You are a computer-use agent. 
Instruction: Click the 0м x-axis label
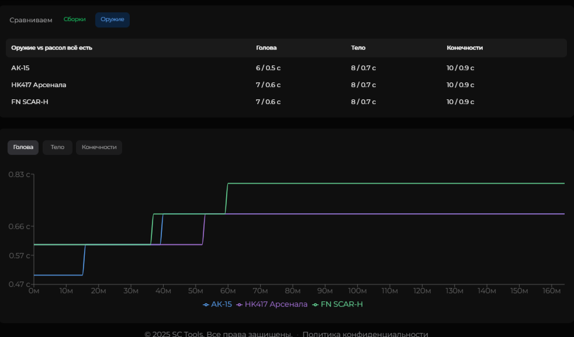coord(34,291)
